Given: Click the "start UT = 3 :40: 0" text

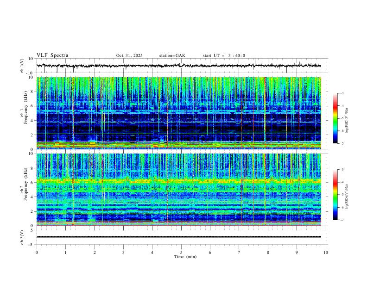Looking at the screenshot, I should [x=224, y=55].
